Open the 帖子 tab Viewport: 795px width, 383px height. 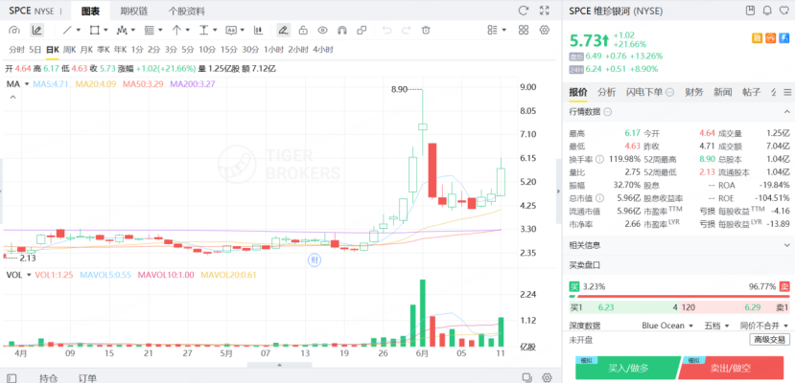pyautogui.click(x=752, y=92)
